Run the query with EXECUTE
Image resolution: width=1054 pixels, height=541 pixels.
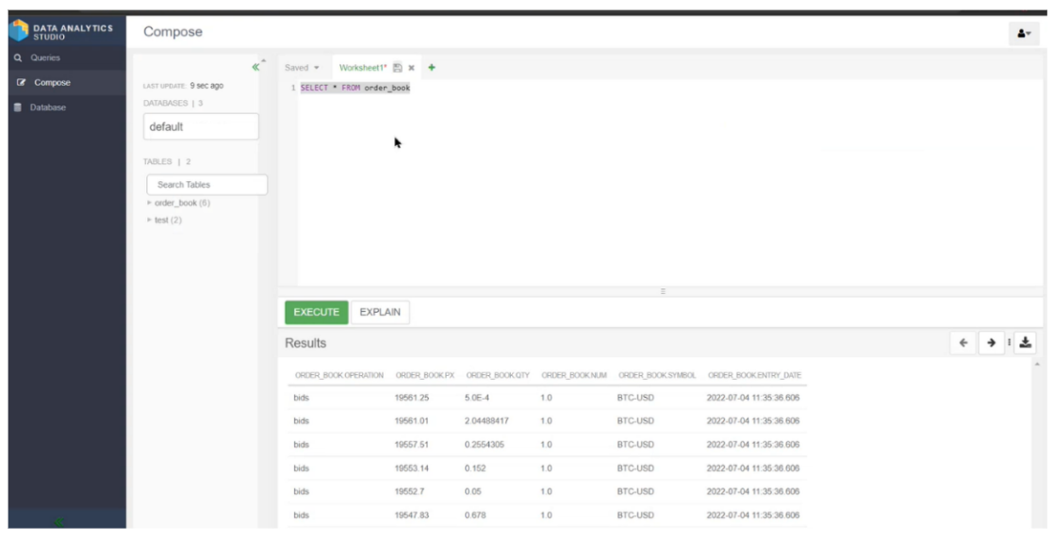point(317,312)
